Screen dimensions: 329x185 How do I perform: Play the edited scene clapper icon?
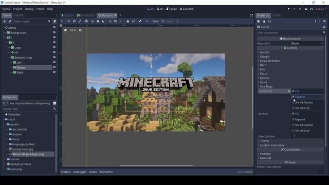(x=306, y=9)
